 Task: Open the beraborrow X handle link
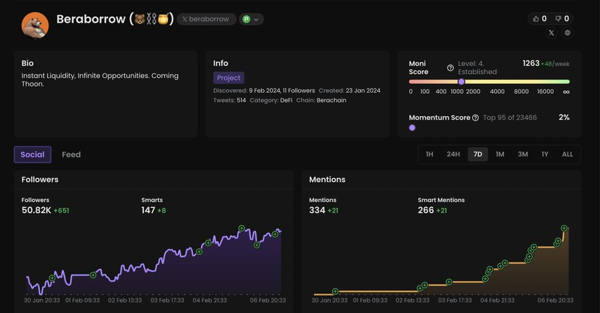206,19
